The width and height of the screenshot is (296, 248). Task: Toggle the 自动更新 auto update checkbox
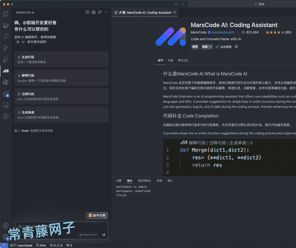(x=217, y=47)
